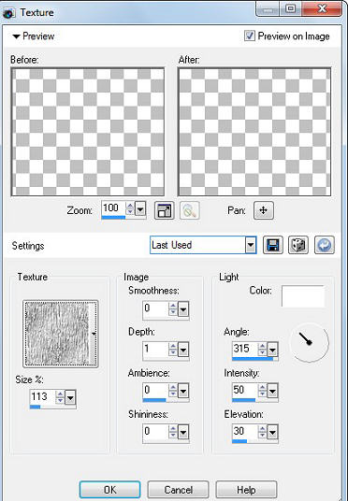
Task: Click the Light Color swatch
Action: point(303,296)
